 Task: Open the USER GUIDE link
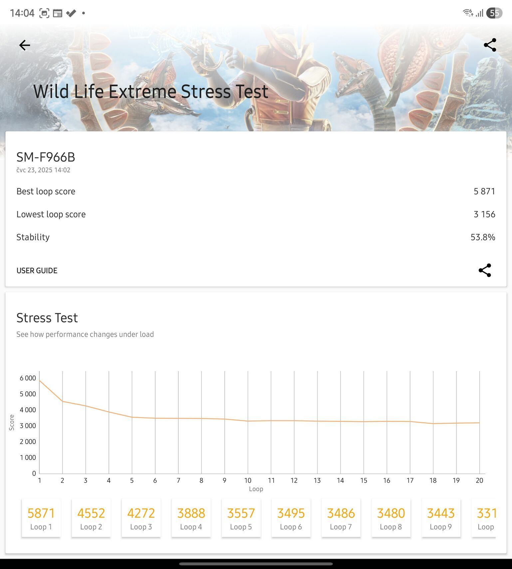[x=37, y=271]
